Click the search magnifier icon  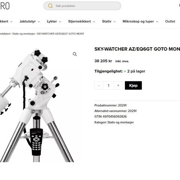[50, 6]
